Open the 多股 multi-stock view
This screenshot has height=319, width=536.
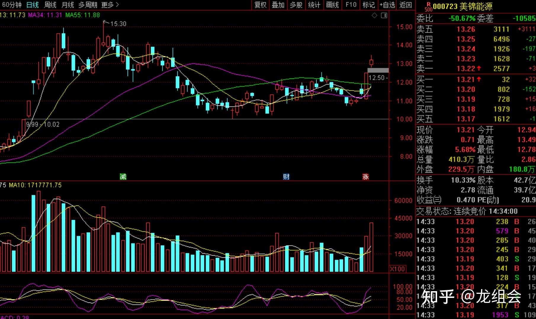coord(296,5)
